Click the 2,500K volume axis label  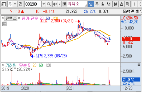coord(129,71)
